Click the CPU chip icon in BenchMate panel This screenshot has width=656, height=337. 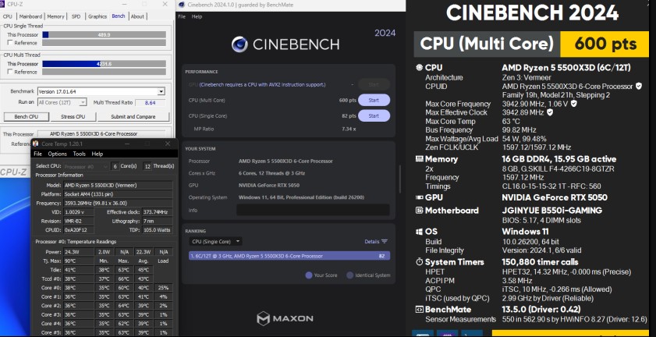tap(419, 67)
